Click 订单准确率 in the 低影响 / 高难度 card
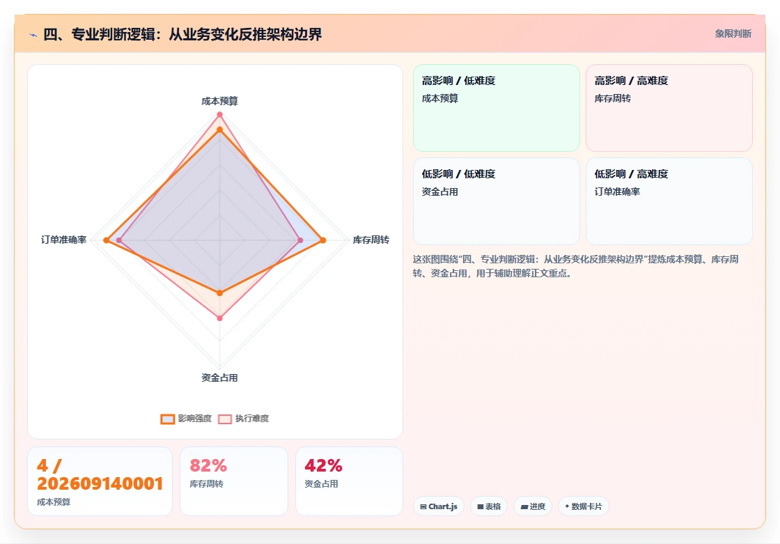The width and height of the screenshot is (780, 544). coord(617,192)
